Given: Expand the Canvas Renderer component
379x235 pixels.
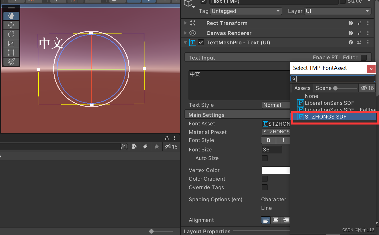Looking at the screenshot, I should coord(185,33).
